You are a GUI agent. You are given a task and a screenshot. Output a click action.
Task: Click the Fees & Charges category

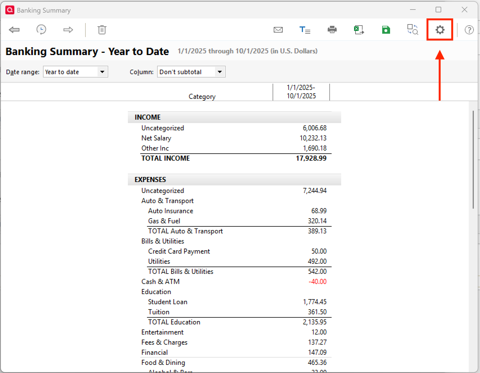pyautogui.click(x=164, y=342)
